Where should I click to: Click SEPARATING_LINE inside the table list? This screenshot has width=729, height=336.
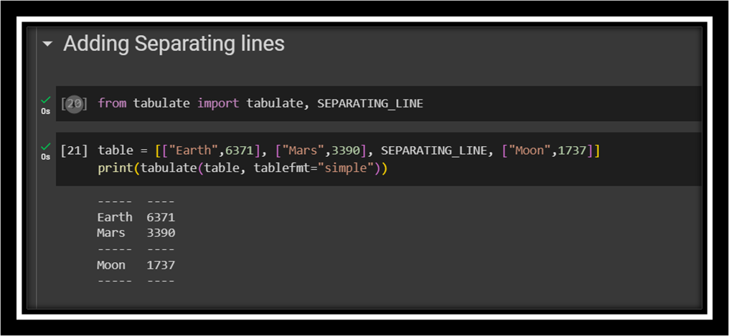tap(433, 150)
